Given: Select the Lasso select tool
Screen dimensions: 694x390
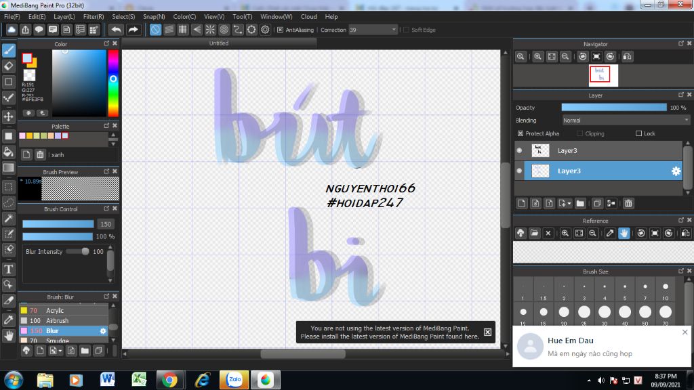Looking at the screenshot, I should (x=8, y=202).
